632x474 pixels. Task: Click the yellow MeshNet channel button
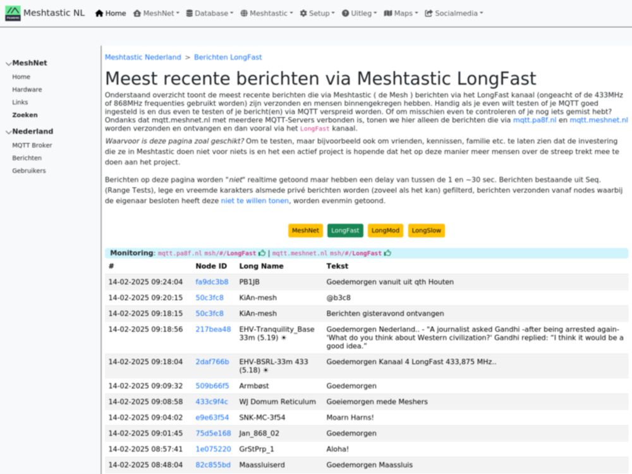coord(305,231)
